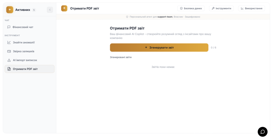This screenshot has width=273, height=139.
Task: Click the 0 / 6 report usage counter
Action: point(214,48)
